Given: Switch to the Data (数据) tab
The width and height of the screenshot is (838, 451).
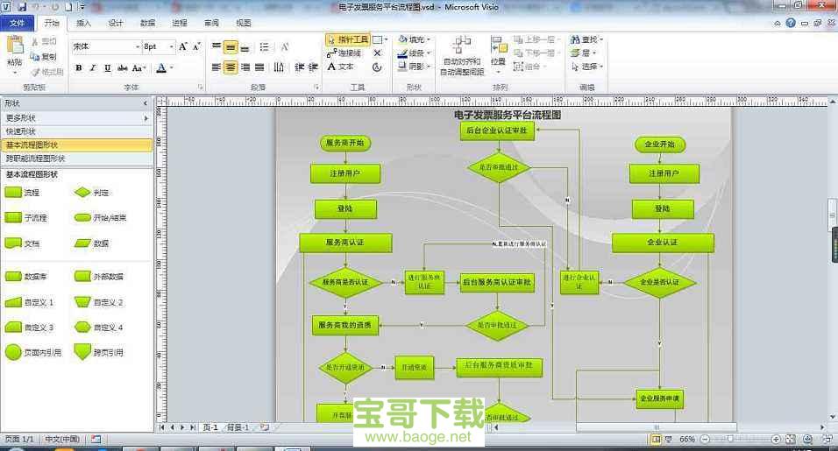Looking at the screenshot, I should pos(147,23).
